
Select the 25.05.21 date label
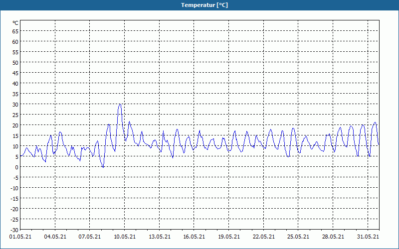pos(298,237)
